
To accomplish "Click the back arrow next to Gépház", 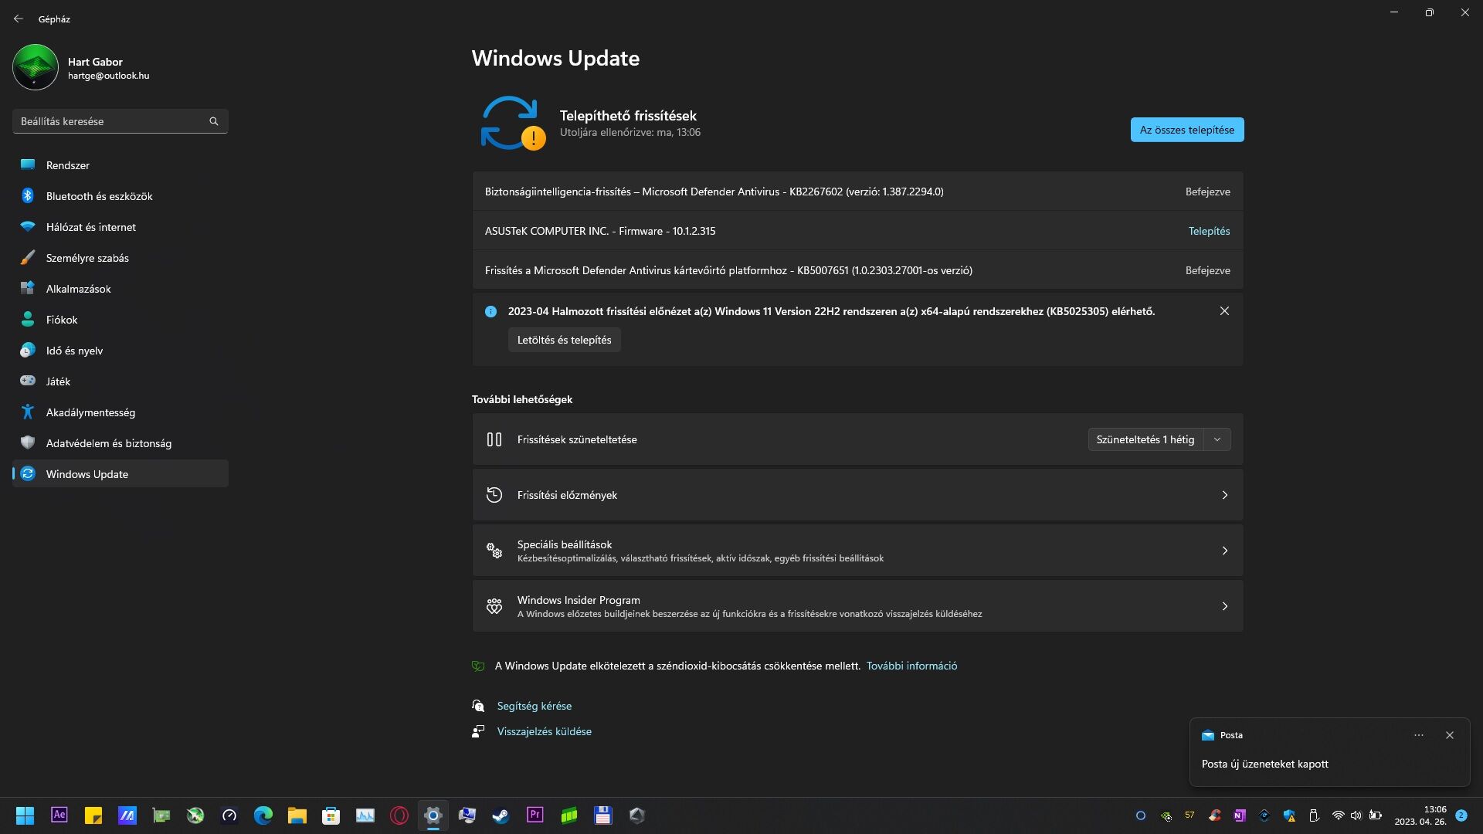I will pos(19,19).
